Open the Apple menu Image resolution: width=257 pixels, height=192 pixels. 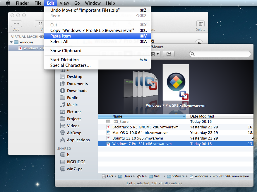point(8,3)
